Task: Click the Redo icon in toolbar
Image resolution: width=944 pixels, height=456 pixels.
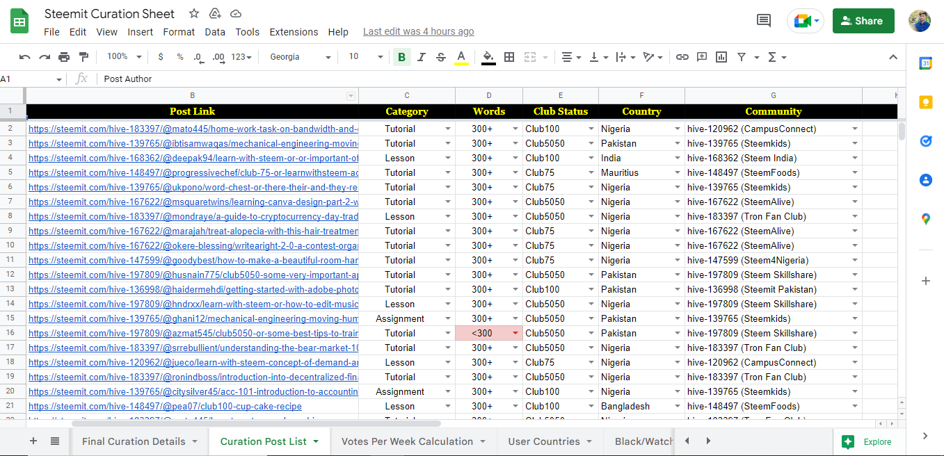Action: pyautogui.click(x=45, y=57)
